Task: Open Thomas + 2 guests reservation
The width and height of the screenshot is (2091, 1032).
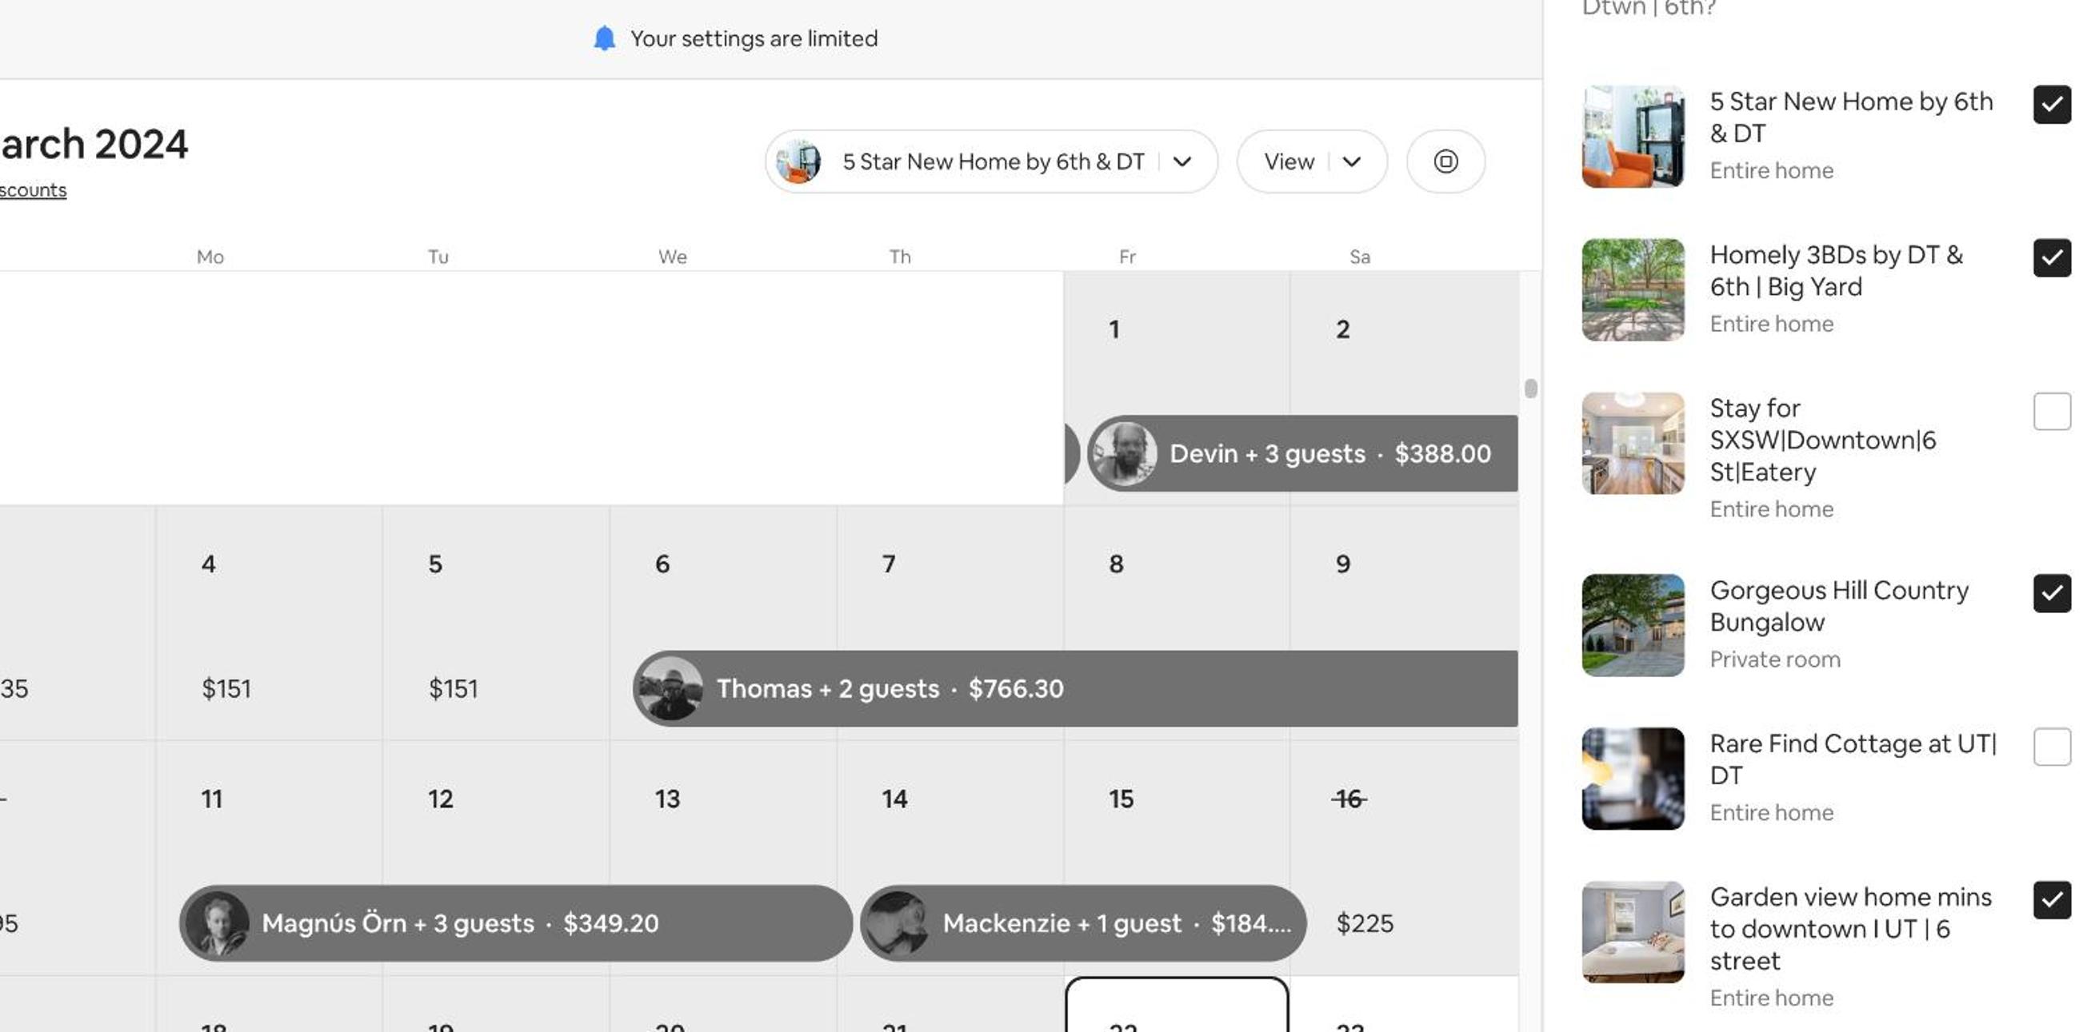Action: coord(1075,688)
